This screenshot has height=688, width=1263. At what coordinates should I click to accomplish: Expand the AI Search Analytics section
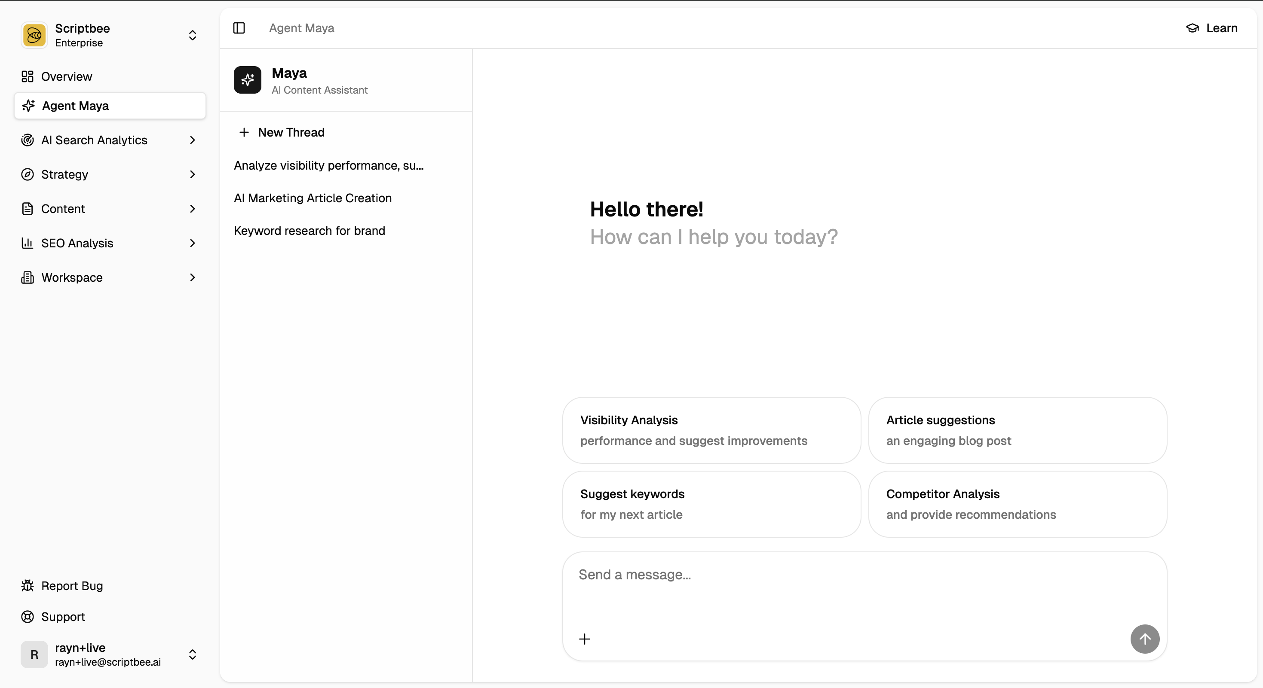point(192,140)
